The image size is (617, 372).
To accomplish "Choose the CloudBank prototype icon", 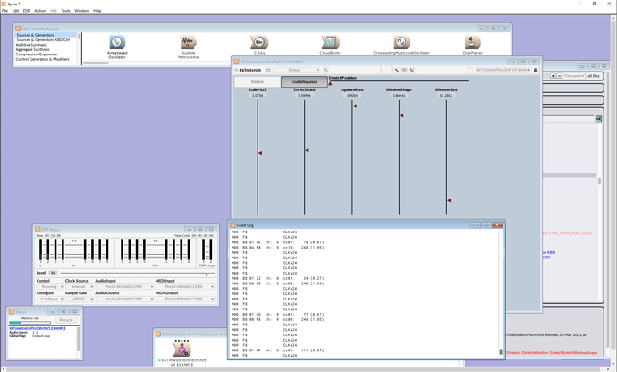I will click(330, 42).
